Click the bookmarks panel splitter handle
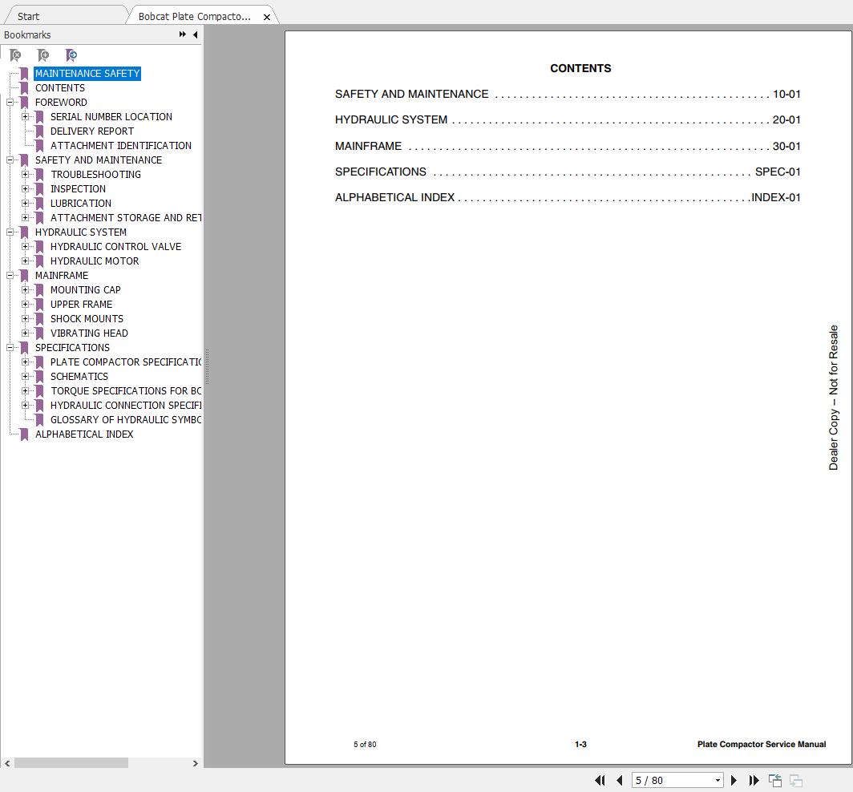This screenshot has height=792, width=853. pyautogui.click(x=207, y=367)
